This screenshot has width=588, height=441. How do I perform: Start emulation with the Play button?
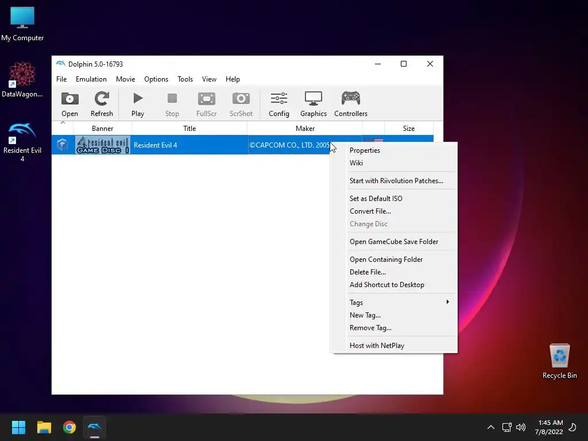pyautogui.click(x=138, y=104)
